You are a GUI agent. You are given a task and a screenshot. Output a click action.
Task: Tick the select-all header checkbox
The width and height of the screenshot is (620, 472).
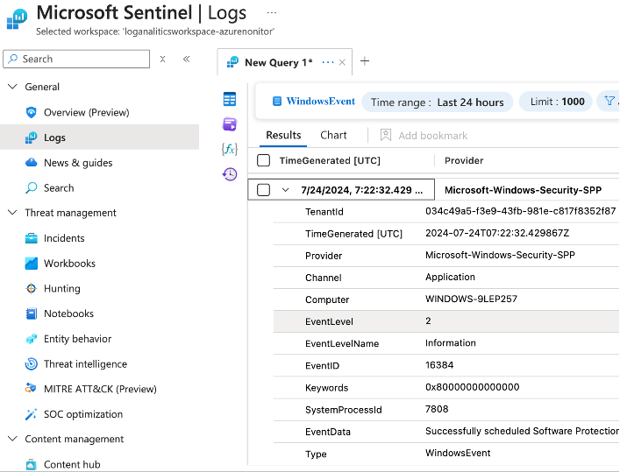click(263, 160)
